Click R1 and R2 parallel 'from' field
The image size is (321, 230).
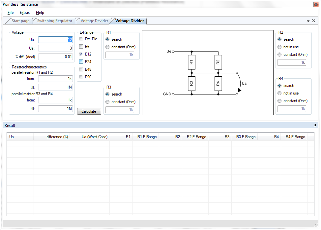pyautogui.click(x=55, y=78)
